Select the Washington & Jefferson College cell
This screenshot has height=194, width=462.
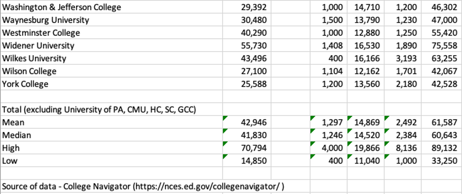click(112, 7)
